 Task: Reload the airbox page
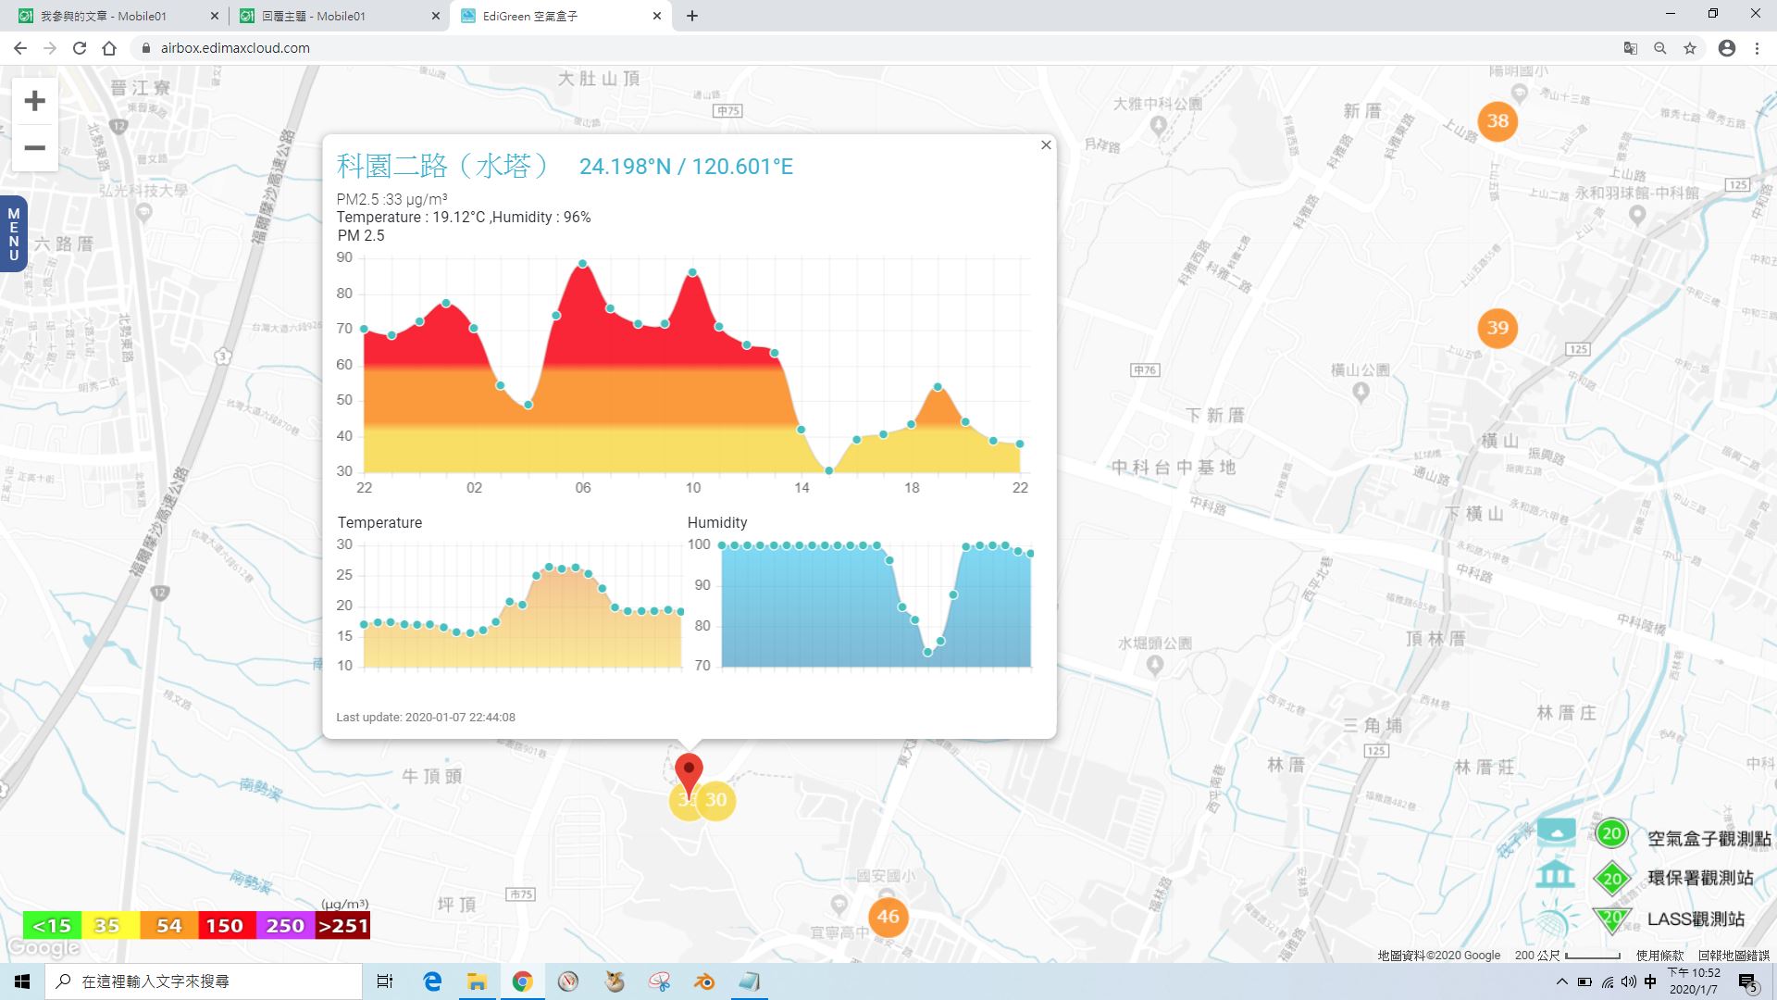[80, 48]
